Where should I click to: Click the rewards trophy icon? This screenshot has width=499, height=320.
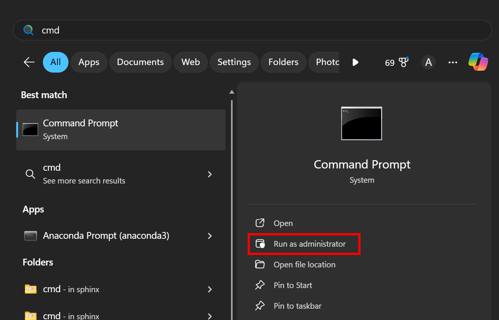(x=404, y=62)
